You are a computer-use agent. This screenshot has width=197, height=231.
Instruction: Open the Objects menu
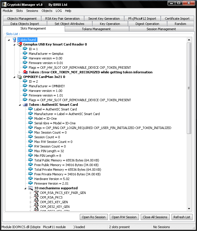pos(47,11)
